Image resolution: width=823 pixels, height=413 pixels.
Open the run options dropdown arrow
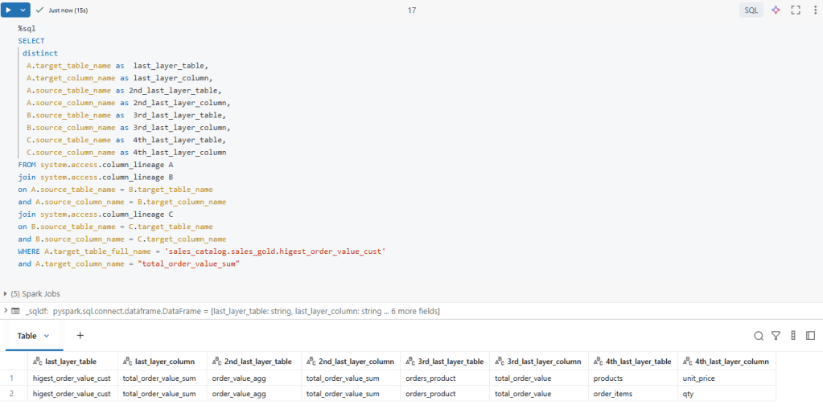point(23,10)
